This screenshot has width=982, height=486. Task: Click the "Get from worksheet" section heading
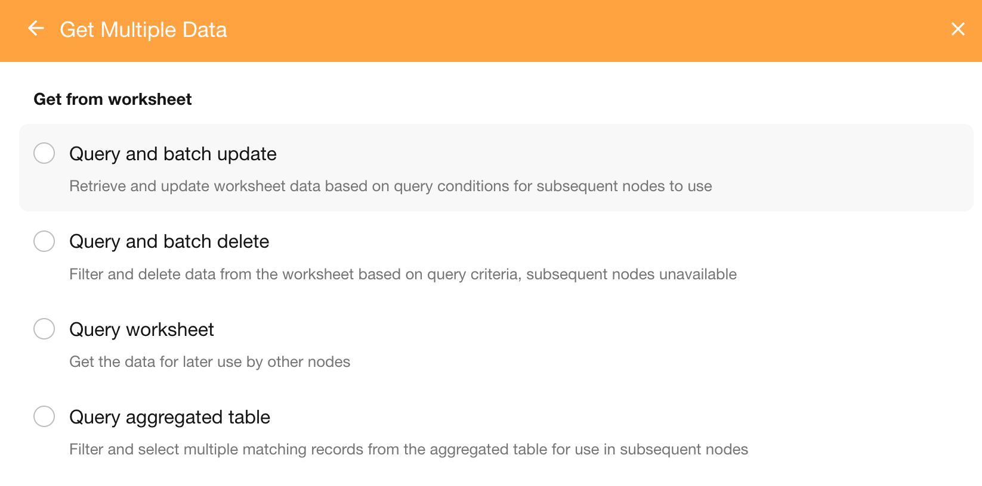tap(113, 99)
